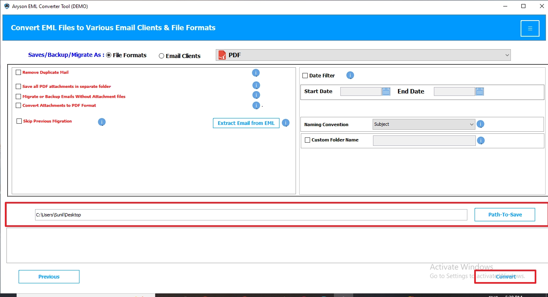
Task: Select the Email Clients radio button
Action: click(x=161, y=56)
